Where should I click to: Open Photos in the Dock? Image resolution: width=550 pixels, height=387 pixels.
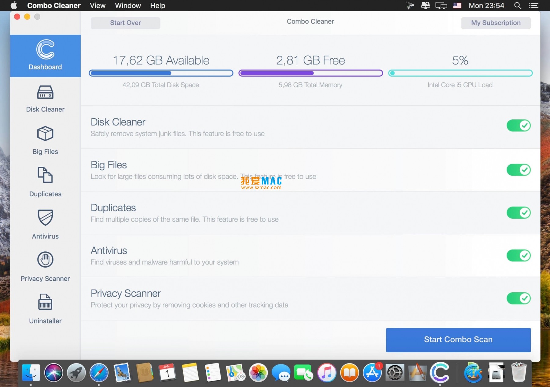tap(258, 373)
